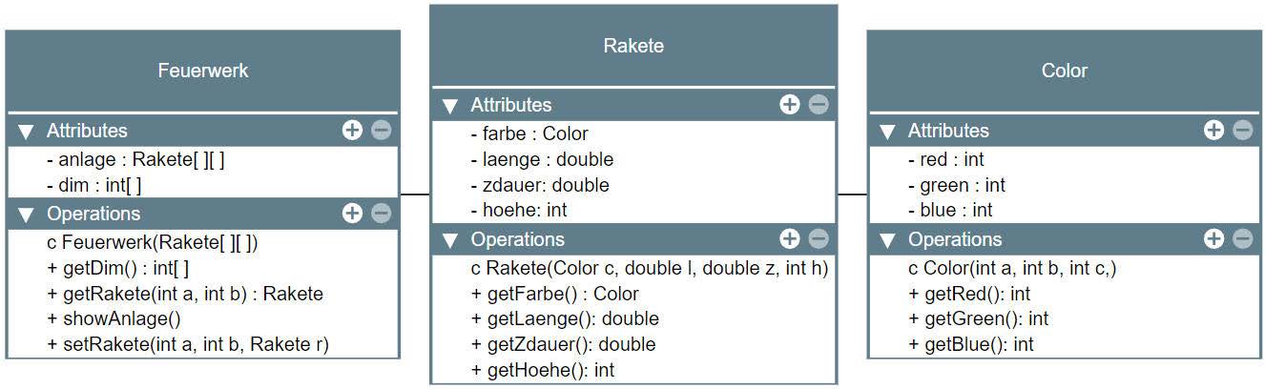Click the showAnlage() operation entry
This screenshot has width=1265, height=389.
pos(114,319)
